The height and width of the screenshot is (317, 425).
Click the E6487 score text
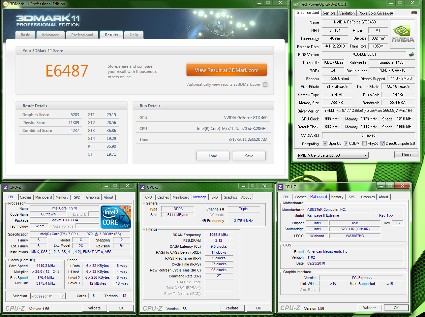[67, 71]
